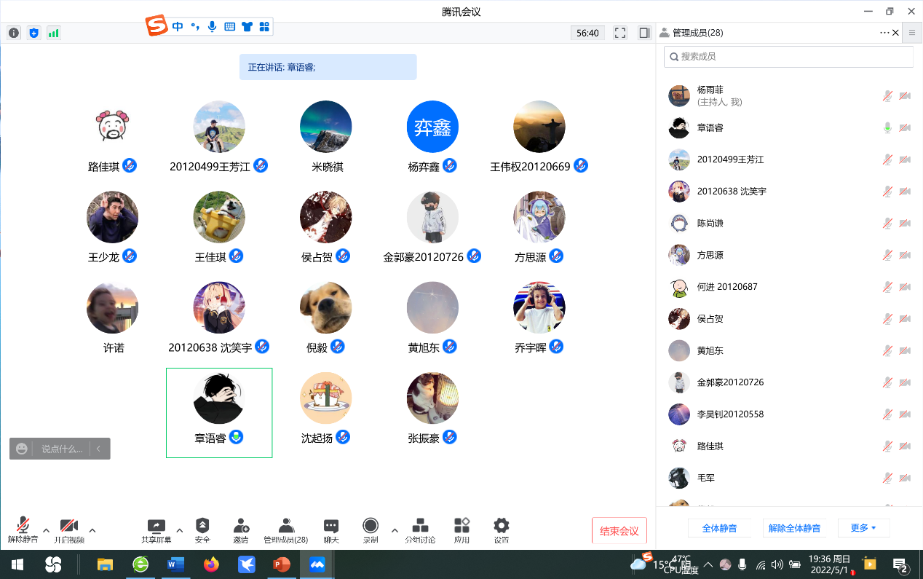Expand the audio options arrow beside 解除静音

click(x=47, y=529)
